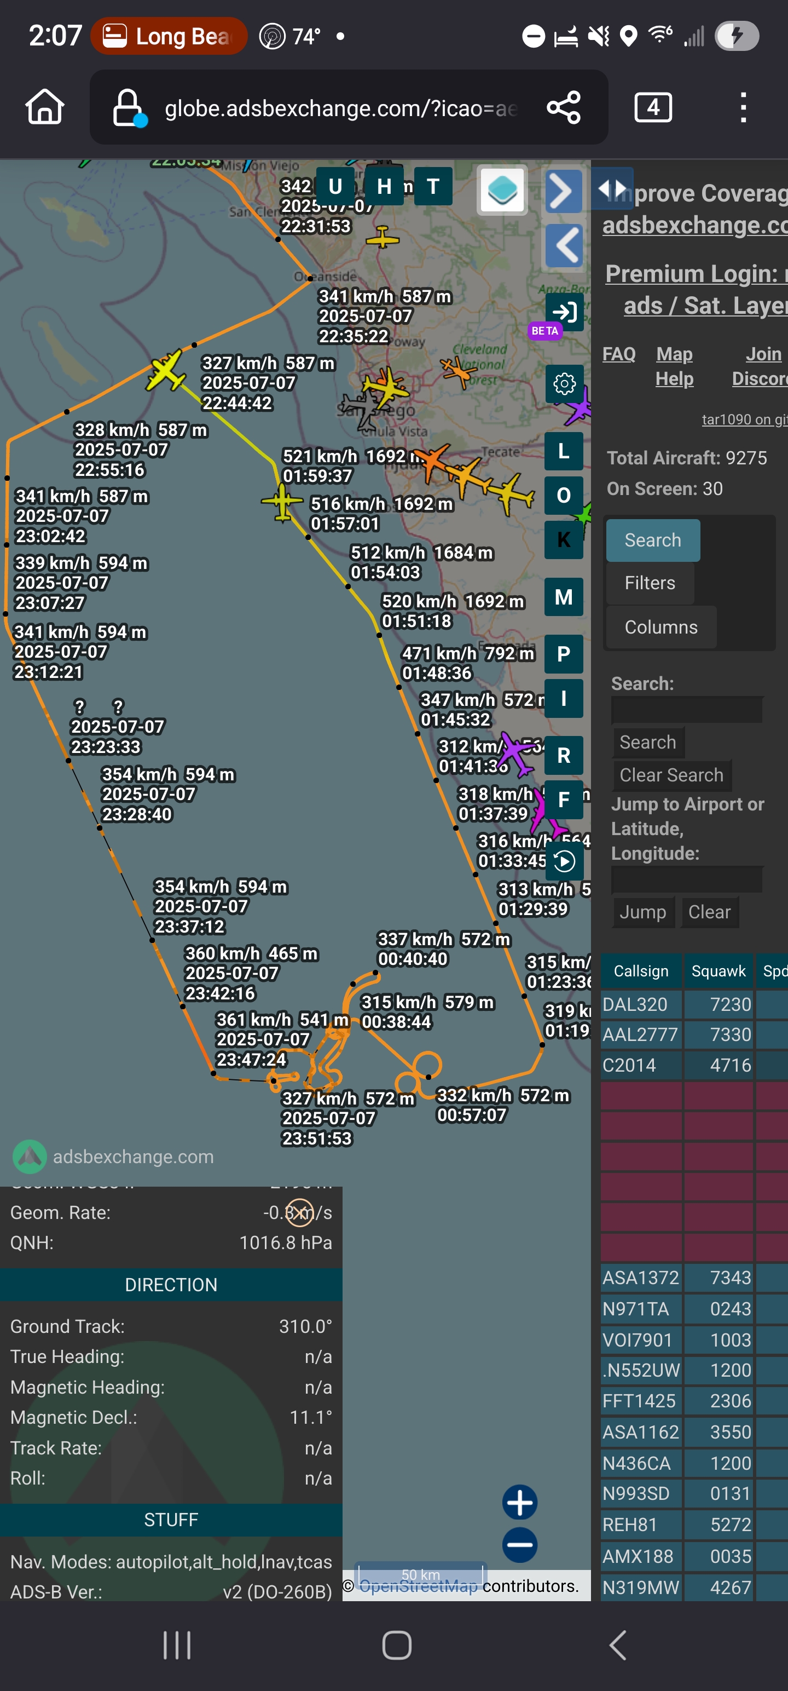Click the Clear Search button
The width and height of the screenshot is (788, 1691).
click(671, 775)
